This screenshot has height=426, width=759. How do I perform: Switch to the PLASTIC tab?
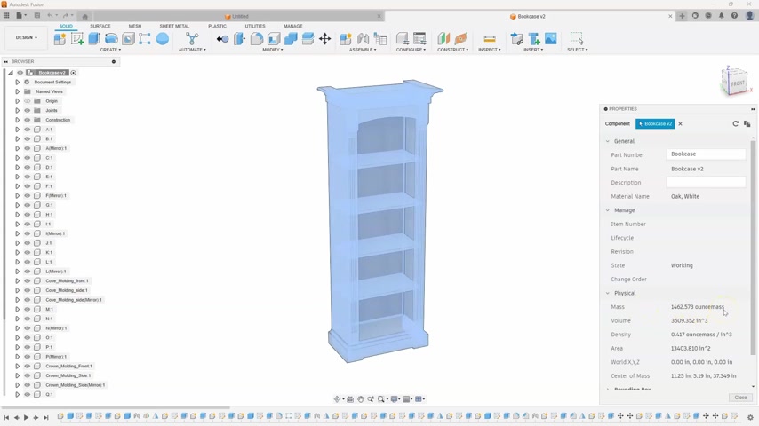point(218,26)
